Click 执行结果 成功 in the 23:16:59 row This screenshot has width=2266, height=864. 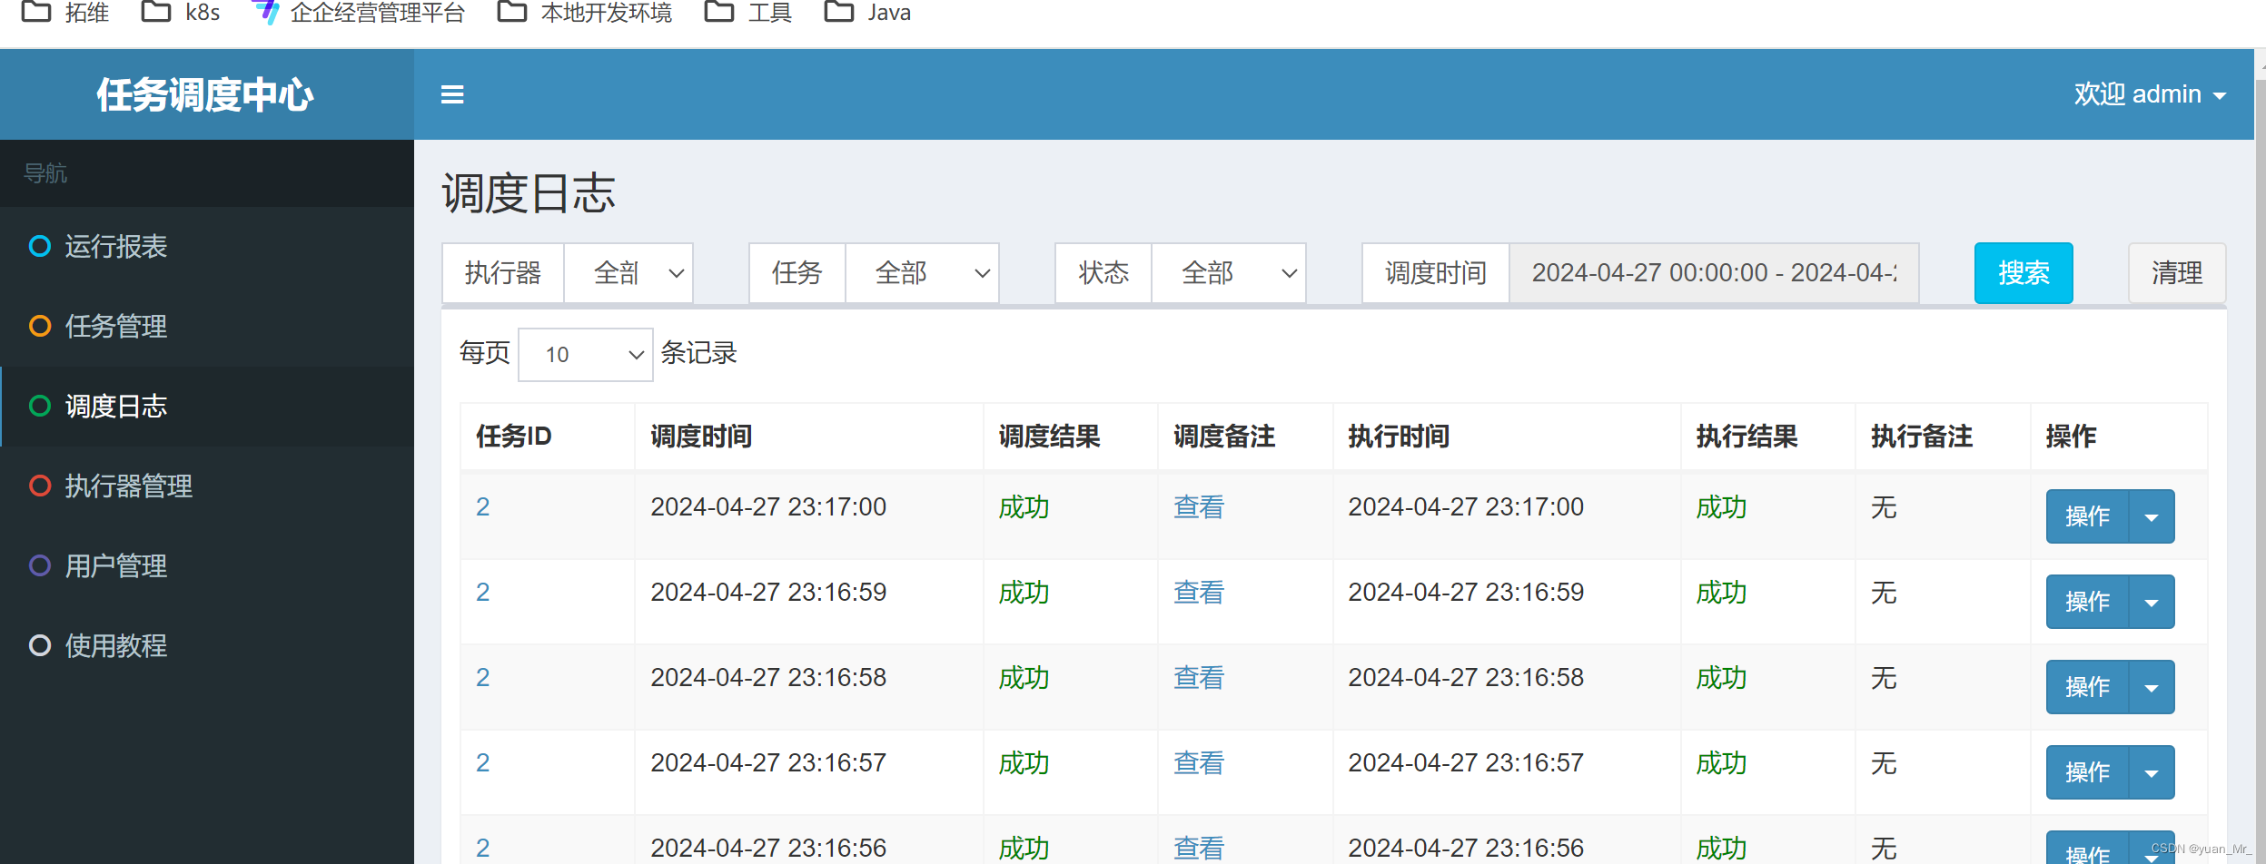pos(1722,592)
